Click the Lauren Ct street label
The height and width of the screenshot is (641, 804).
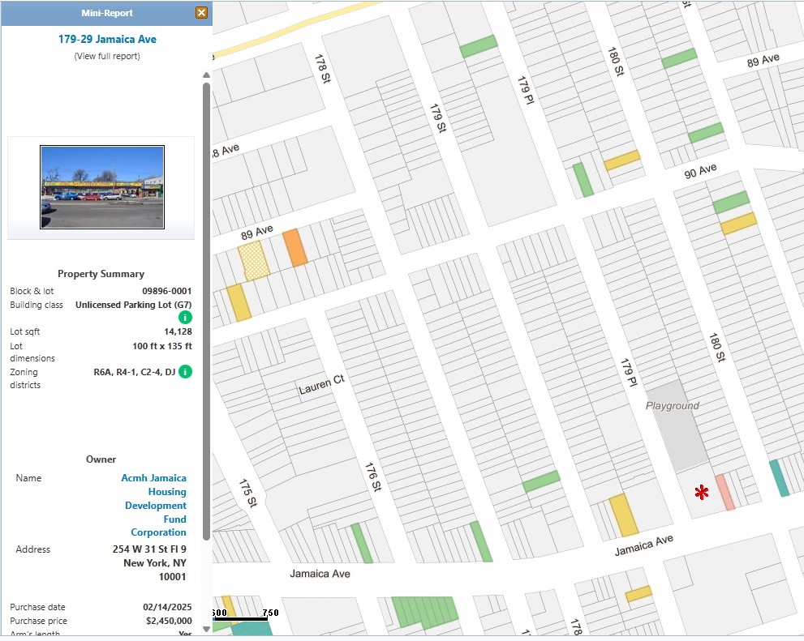tap(321, 384)
